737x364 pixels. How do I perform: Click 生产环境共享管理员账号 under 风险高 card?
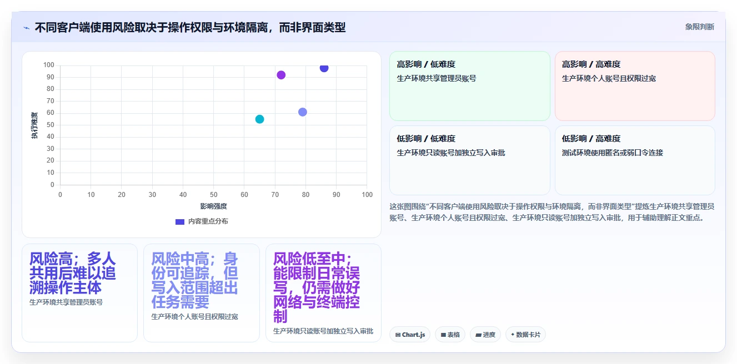66,302
